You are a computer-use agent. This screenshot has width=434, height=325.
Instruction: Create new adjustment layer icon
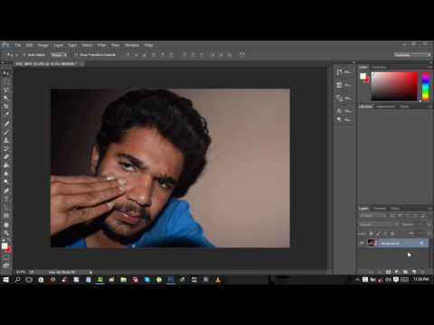point(397,272)
